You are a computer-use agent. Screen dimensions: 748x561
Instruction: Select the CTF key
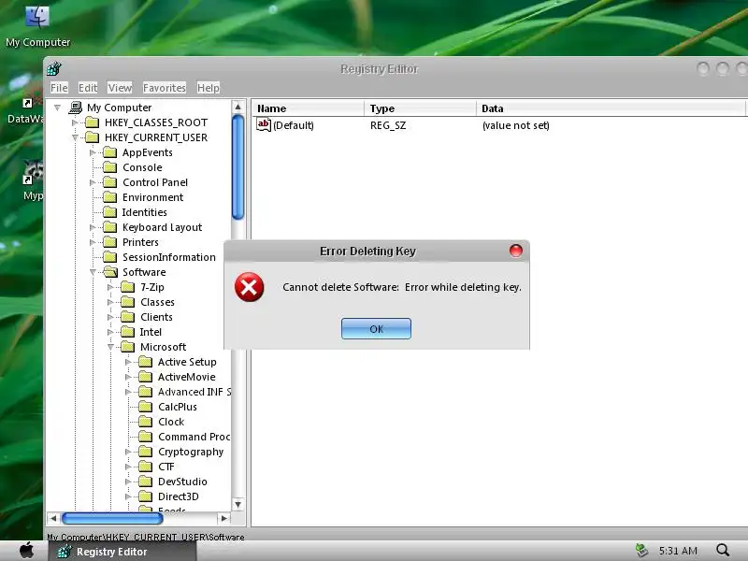(166, 467)
